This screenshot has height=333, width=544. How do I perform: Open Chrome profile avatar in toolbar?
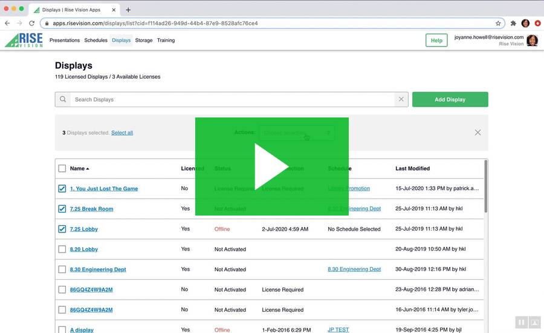[x=525, y=23]
